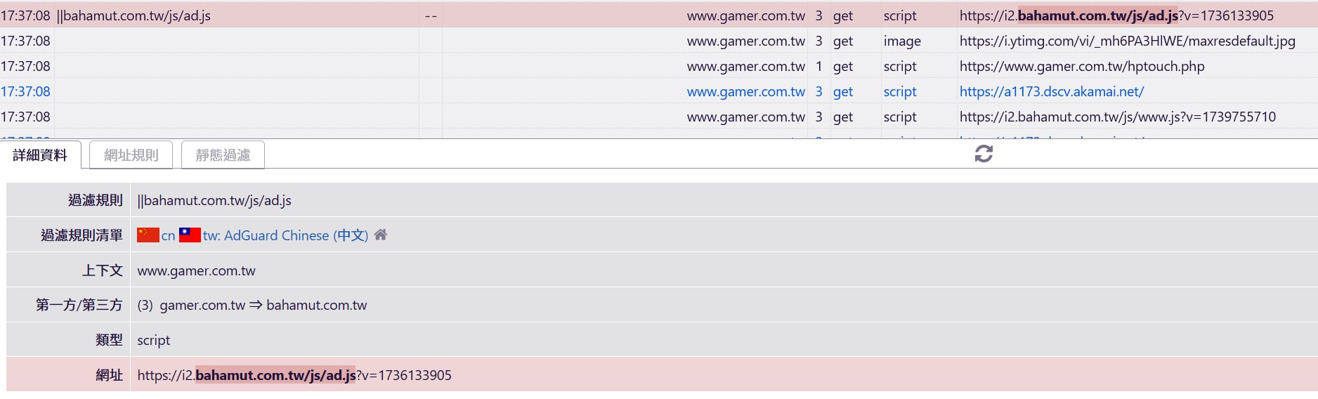Click the blue a1173.dscv.akamai.net URL
This screenshot has height=399, width=1318.
[1051, 91]
